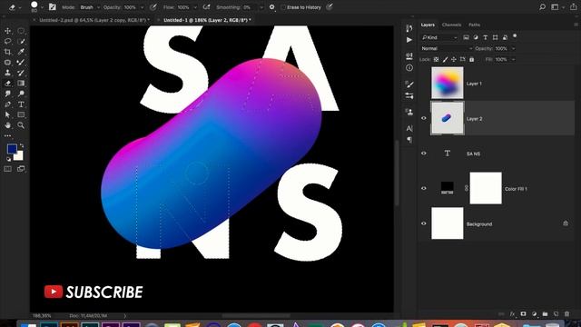Select the Lasso tool
581x327 pixels.
pos(7,42)
